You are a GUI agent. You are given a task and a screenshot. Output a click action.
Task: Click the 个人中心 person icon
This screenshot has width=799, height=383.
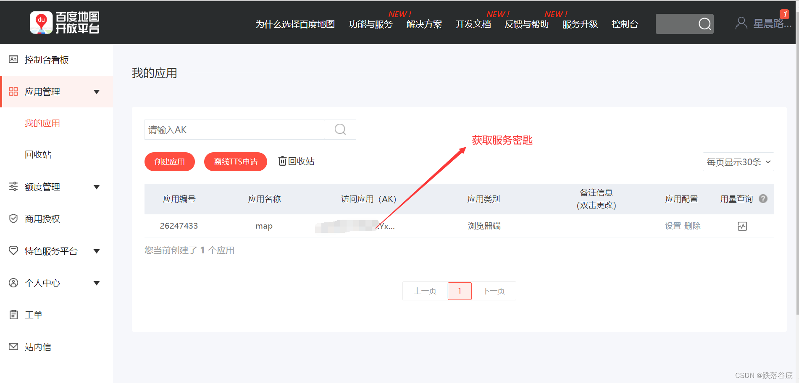tap(13, 283)
